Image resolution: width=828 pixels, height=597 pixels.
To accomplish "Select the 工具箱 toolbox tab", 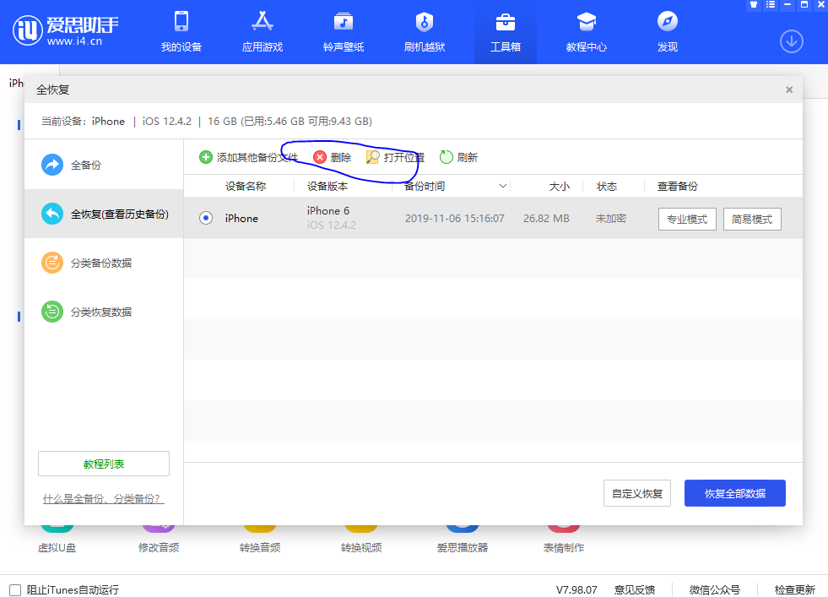I will pos(506,32).
